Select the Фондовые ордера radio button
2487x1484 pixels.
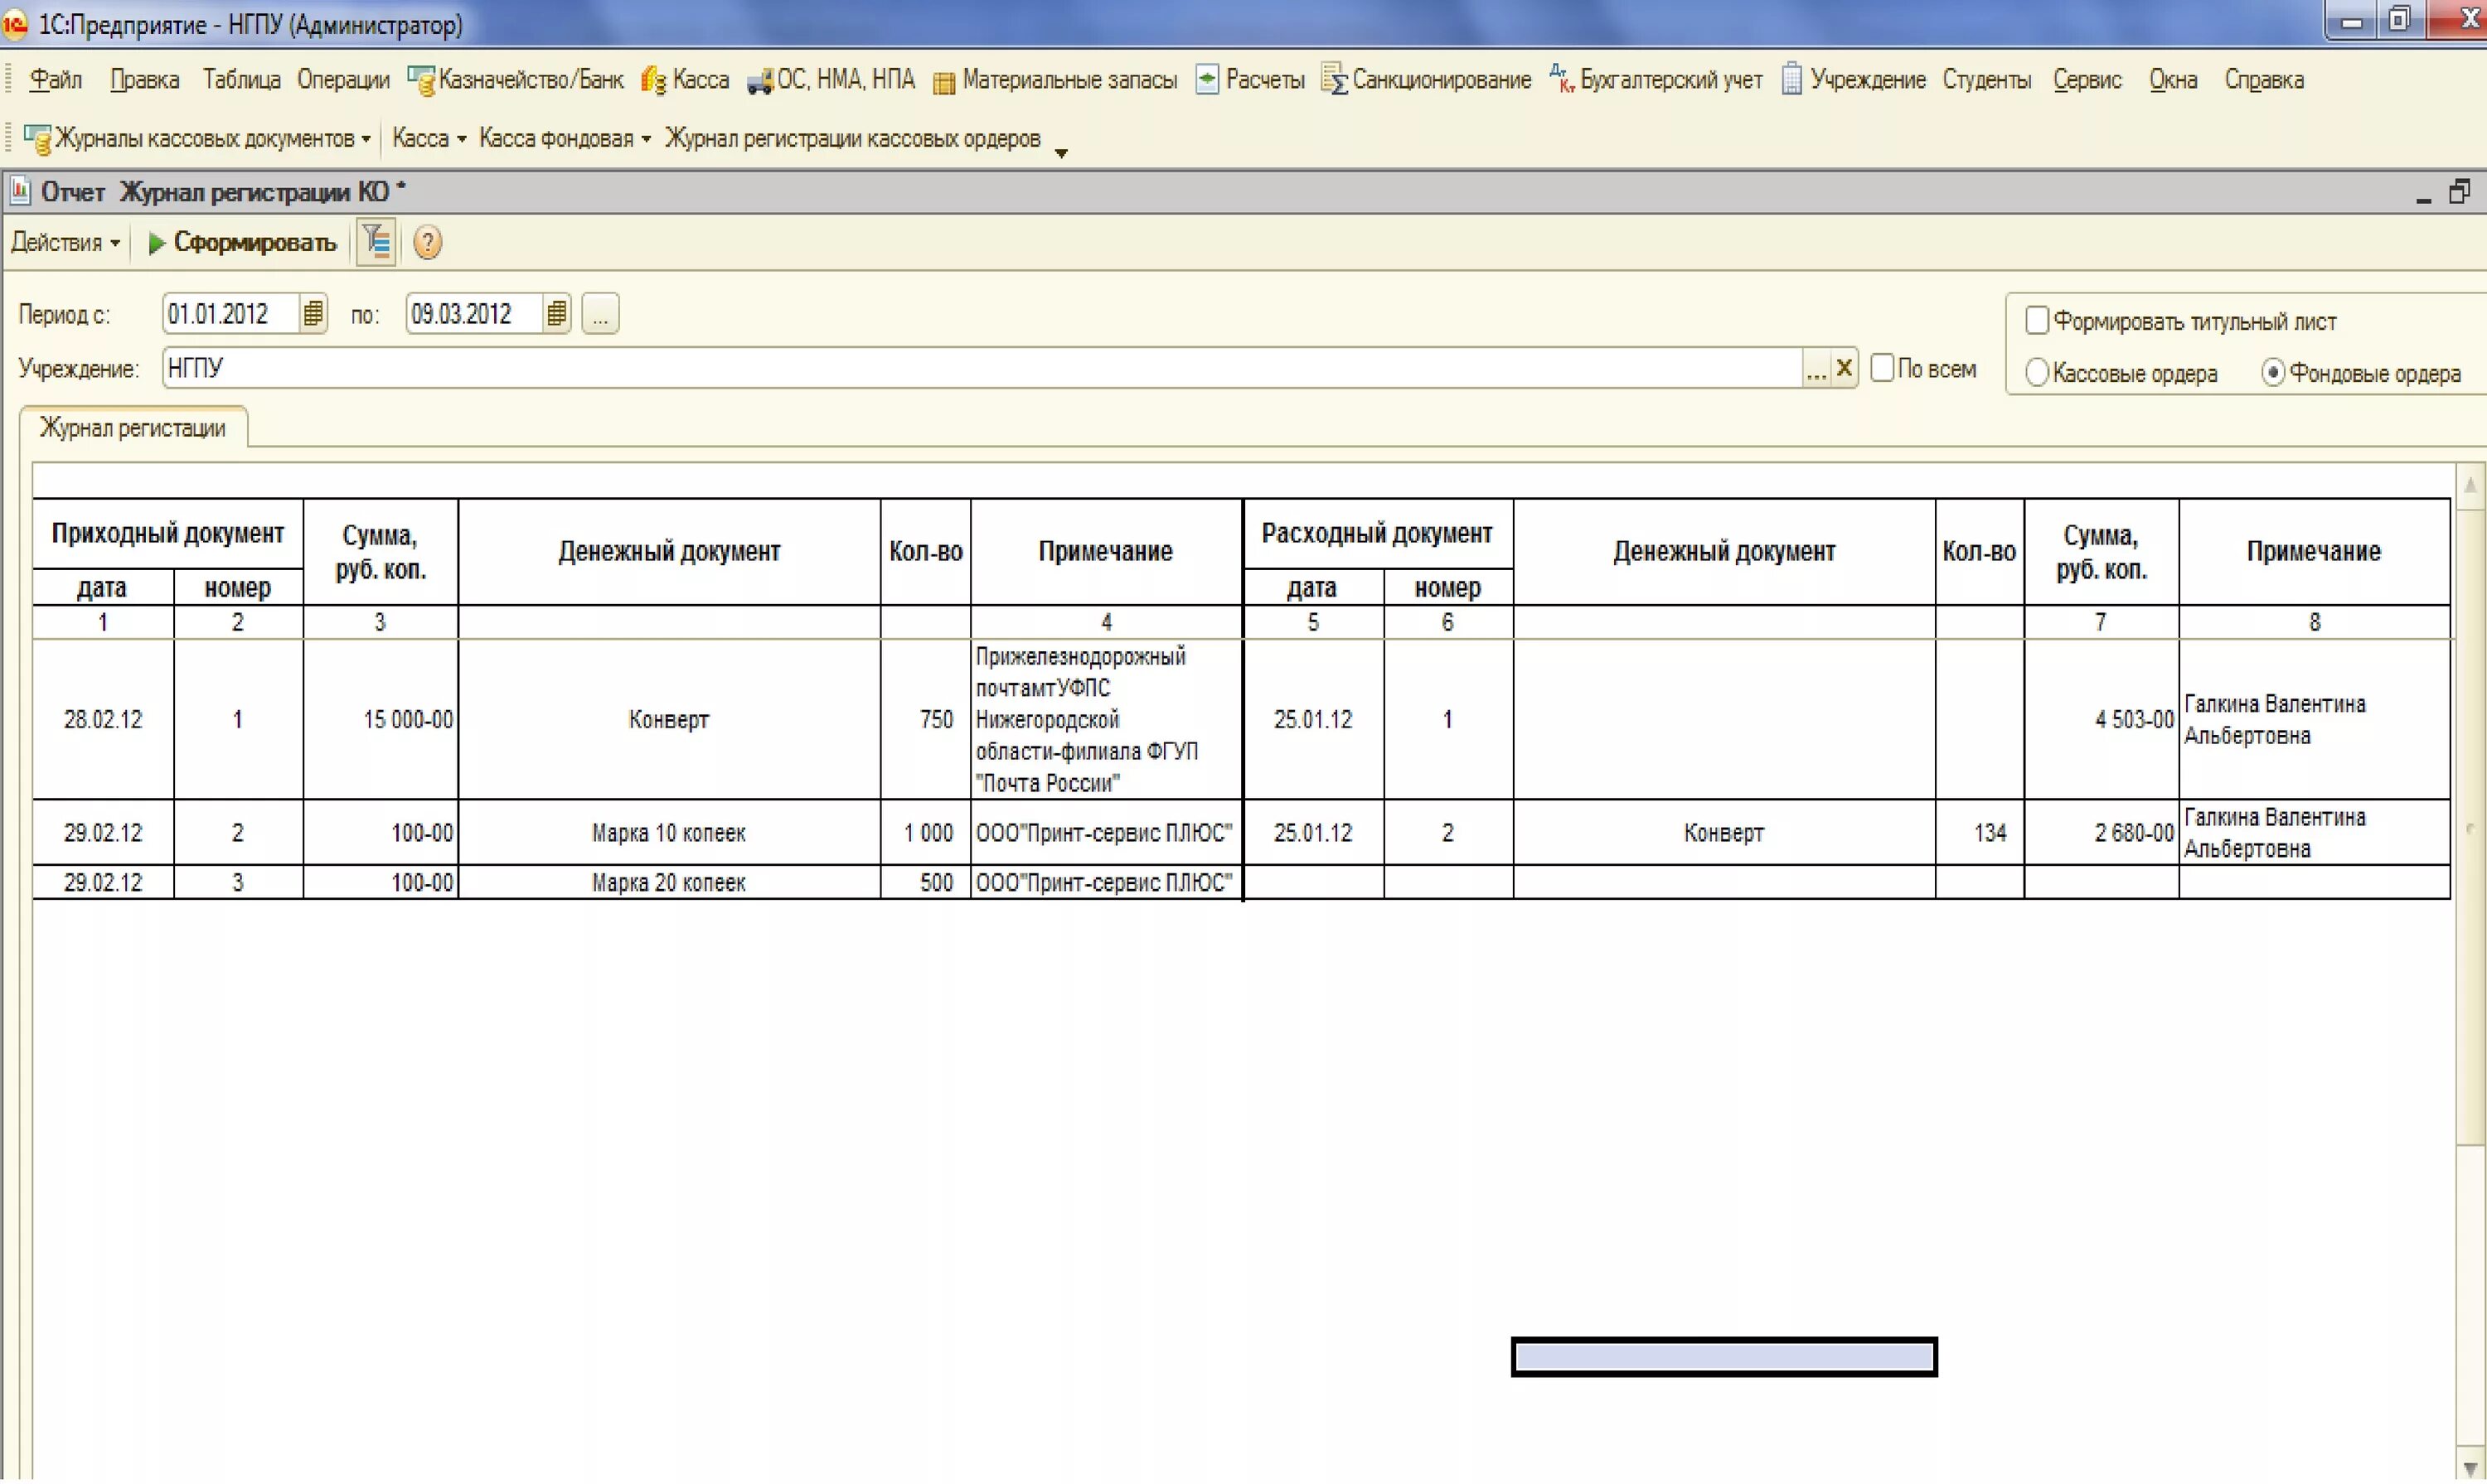pos(2272,373)
